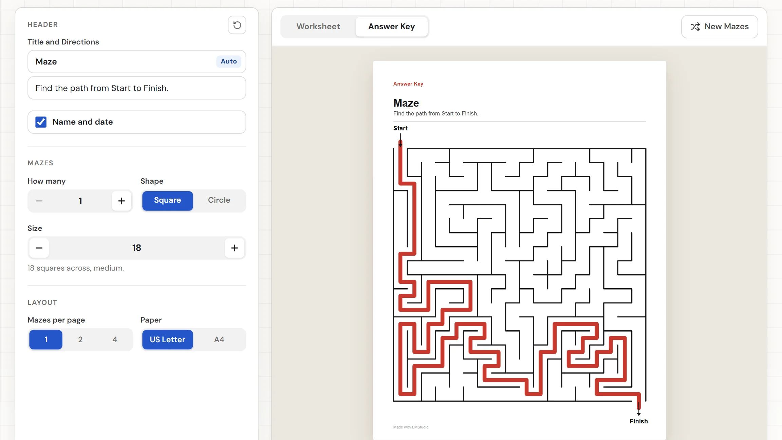
Task: Generate New Mazes
Action: (719, 26)
